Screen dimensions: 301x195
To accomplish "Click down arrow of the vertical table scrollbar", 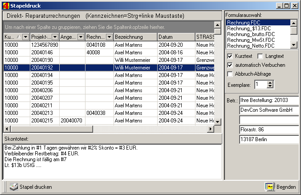I will click(x=217, y=122).
